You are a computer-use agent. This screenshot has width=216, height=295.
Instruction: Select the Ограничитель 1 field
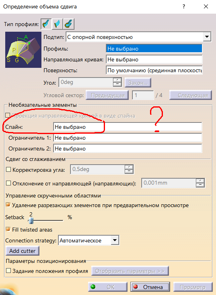(x=128, y=138)
